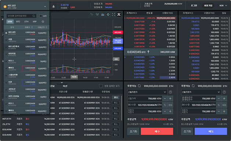Viewport: 231px width, 141px height.
Task: Enable checkbox above the open orders table
Action: pyautogui.click(x=101, y=86)
